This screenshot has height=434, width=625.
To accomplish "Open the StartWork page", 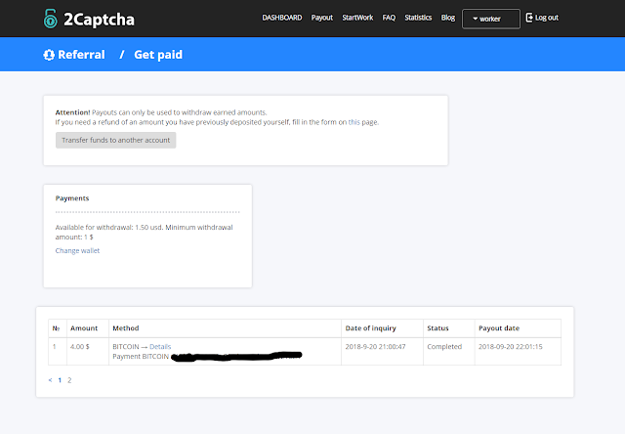I will coord(357,18).
